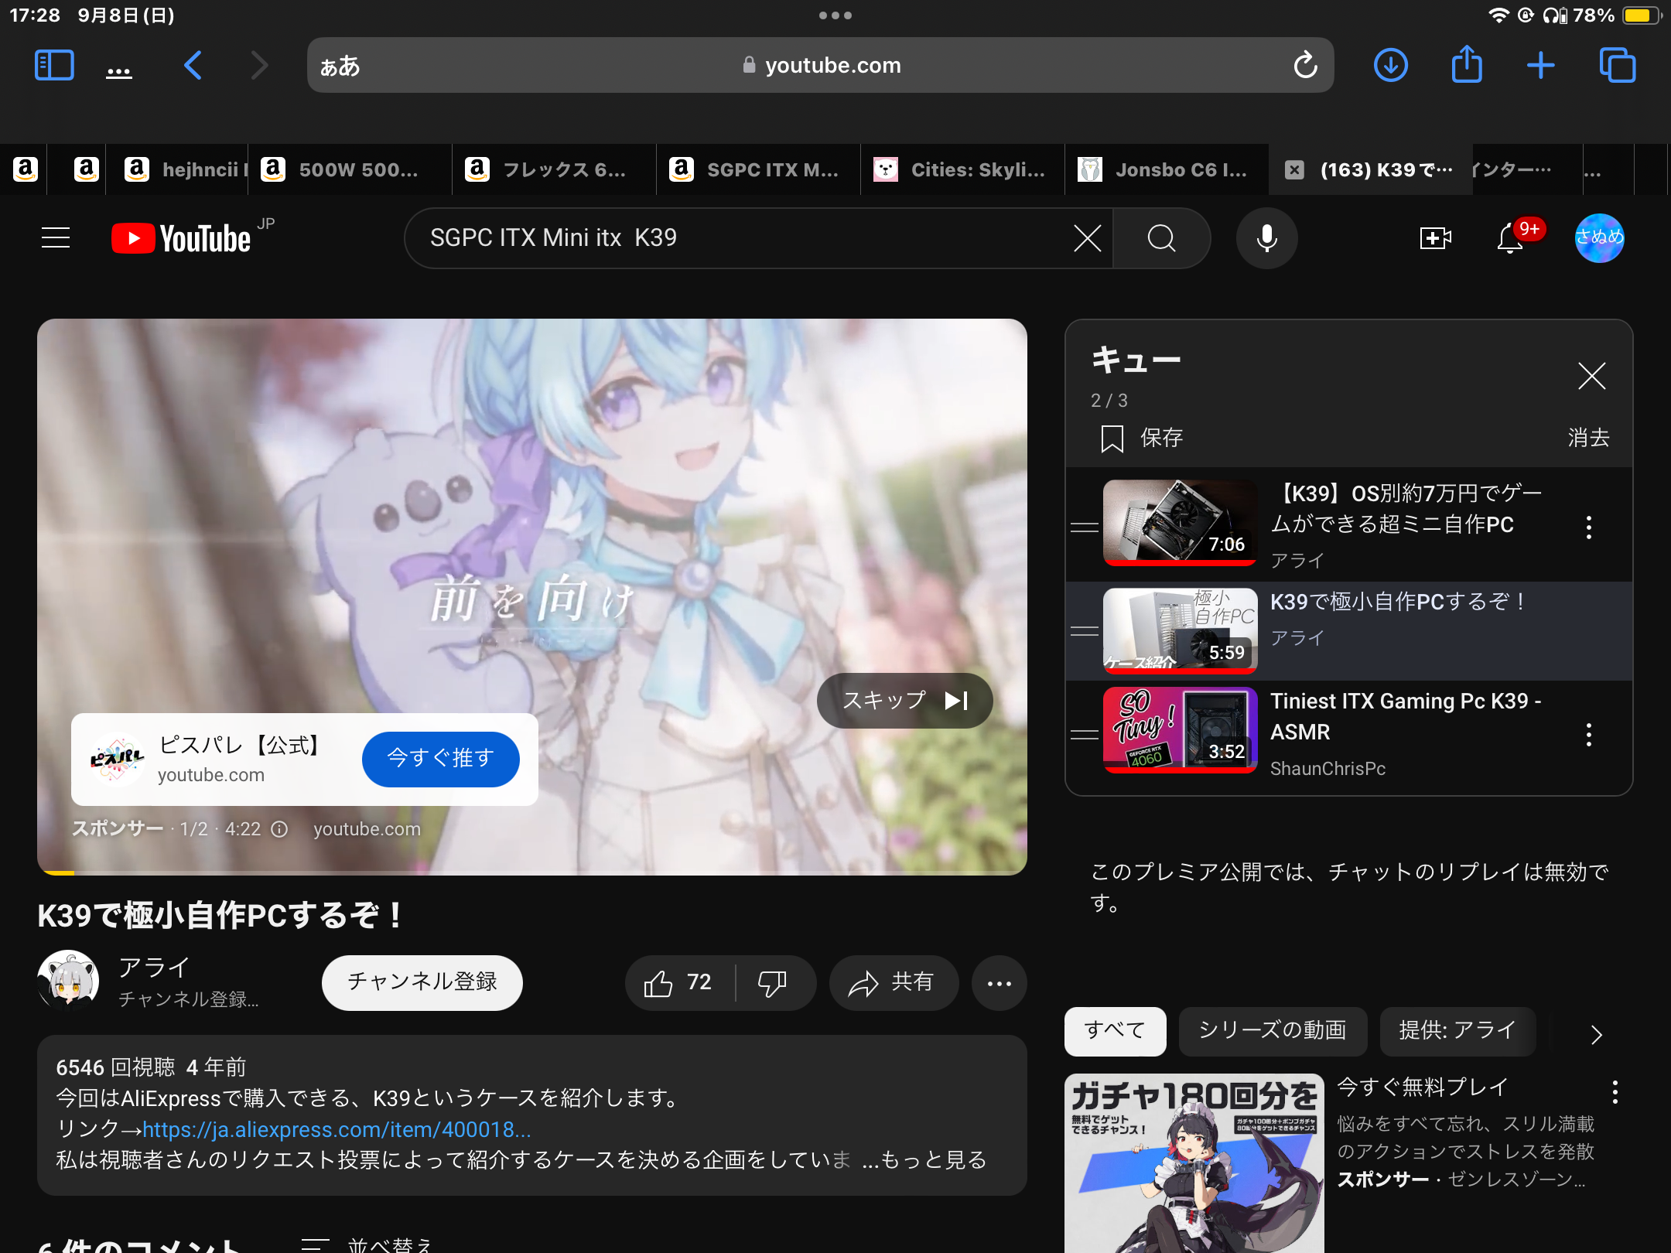
Task: Show Safari sidebar panel icon
Action: pos(54,65)
